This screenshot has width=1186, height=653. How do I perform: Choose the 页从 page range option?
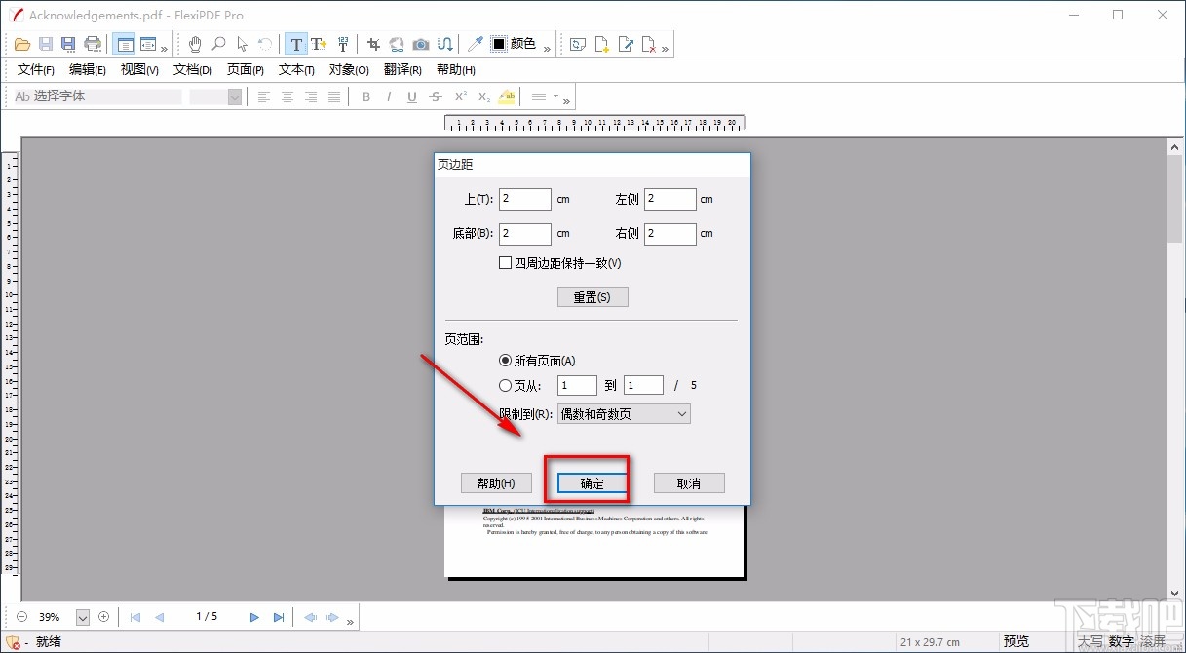coord(505,385)
